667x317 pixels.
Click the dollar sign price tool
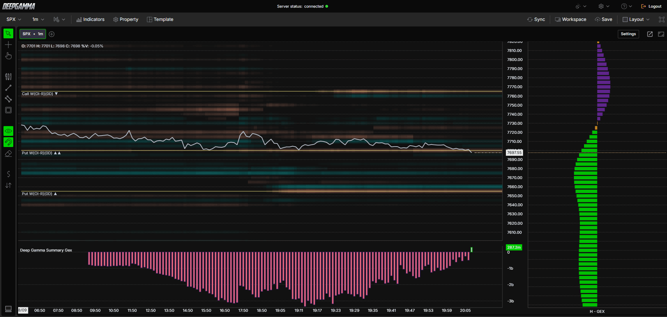pos(8,174)
